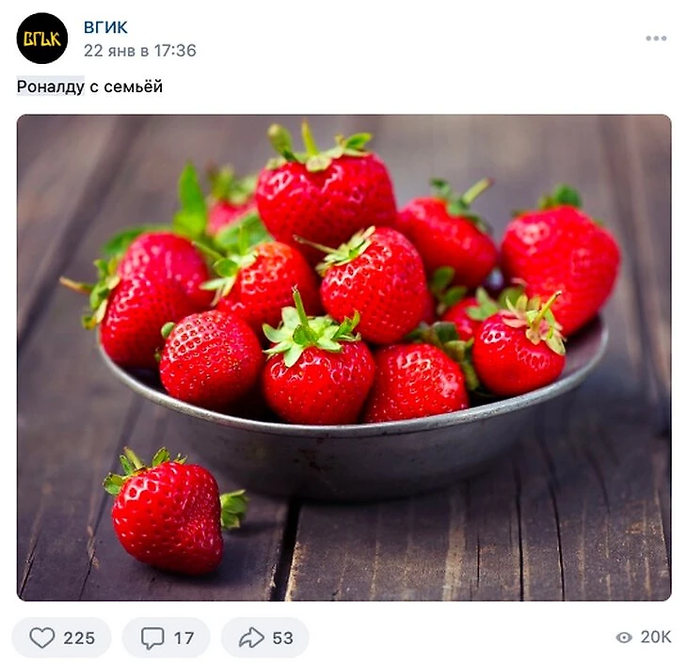Open the strawberry bowl photo attachment
This screenshot has width=687, height=663.
343,357
